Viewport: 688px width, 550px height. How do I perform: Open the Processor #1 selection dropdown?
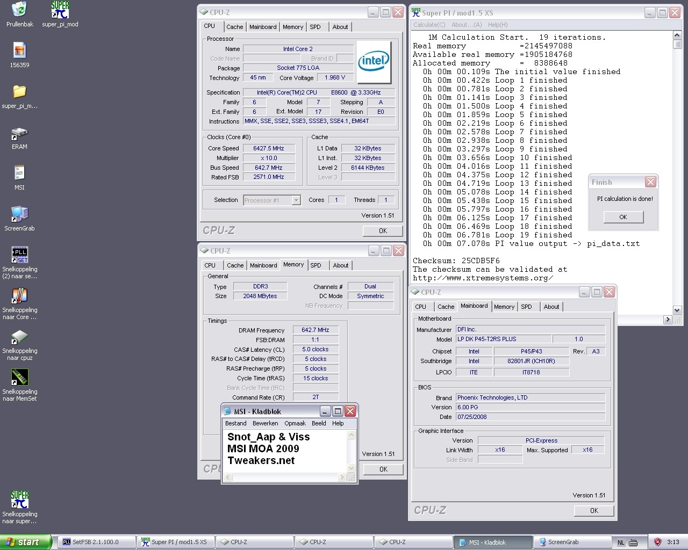pos(296,200)
